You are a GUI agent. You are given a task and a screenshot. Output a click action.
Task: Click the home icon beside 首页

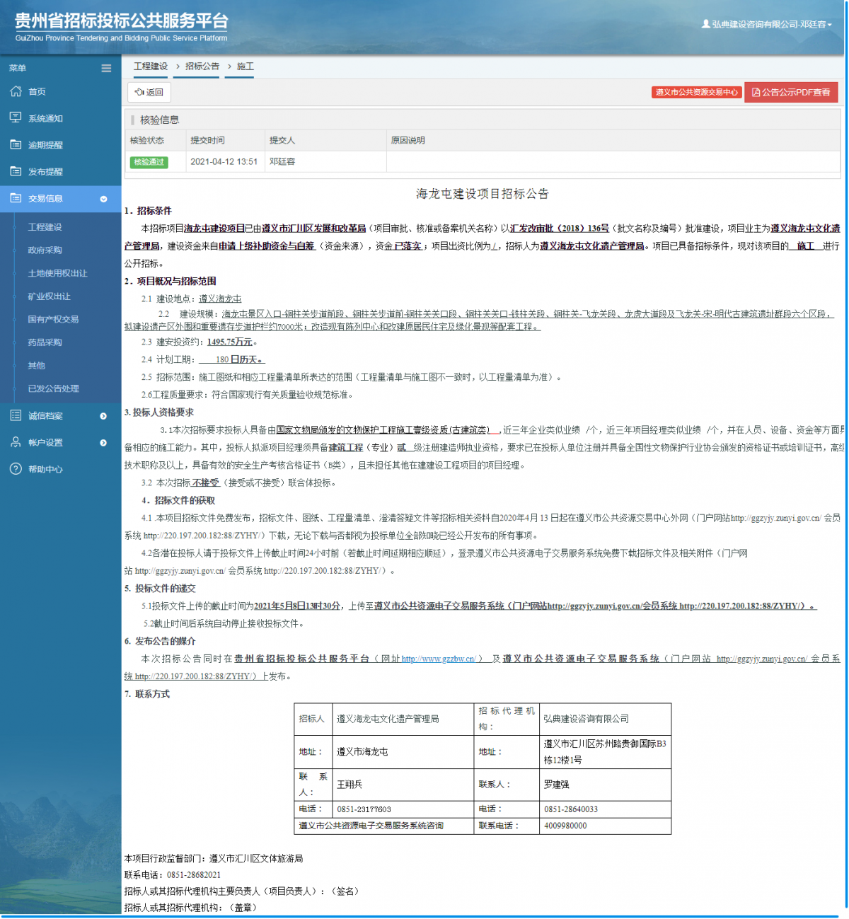[14, 91]
